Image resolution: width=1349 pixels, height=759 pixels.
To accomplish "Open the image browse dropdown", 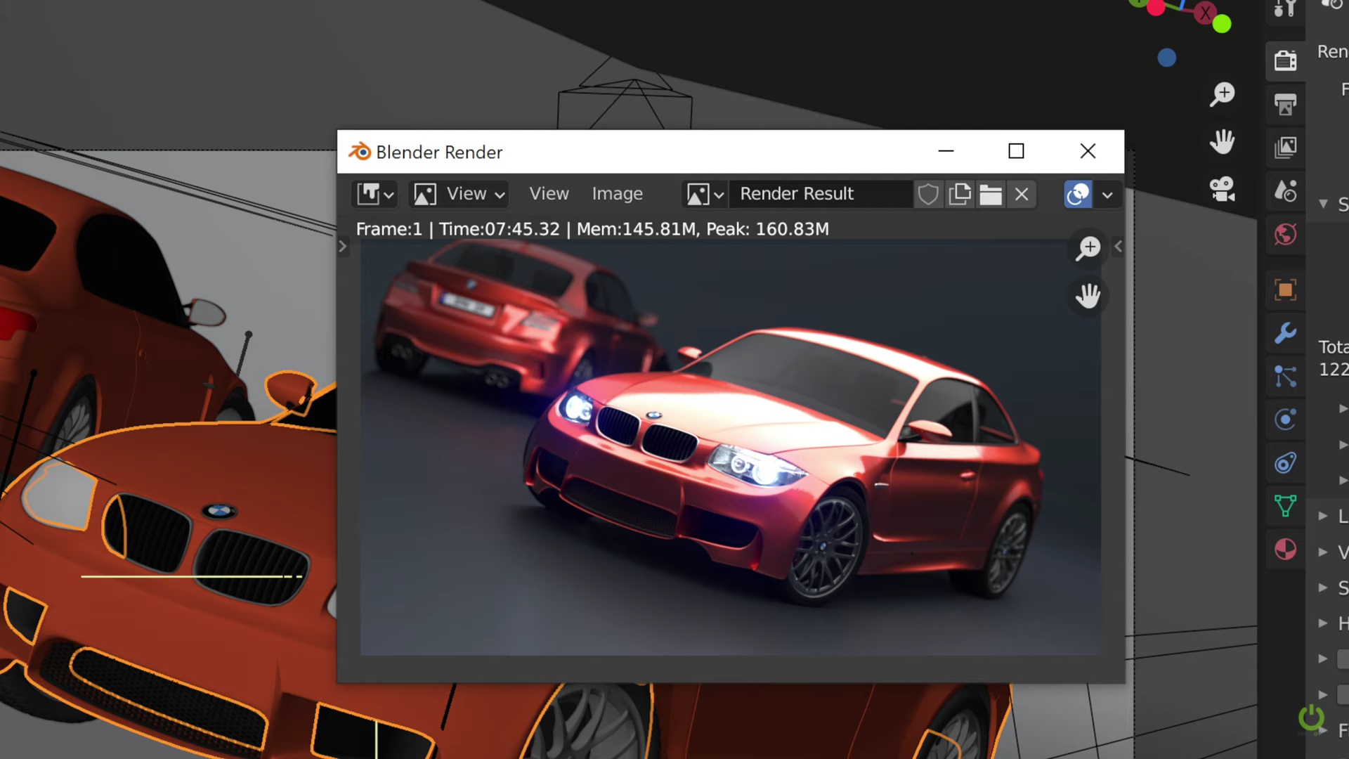I will [x=705, y=194].
